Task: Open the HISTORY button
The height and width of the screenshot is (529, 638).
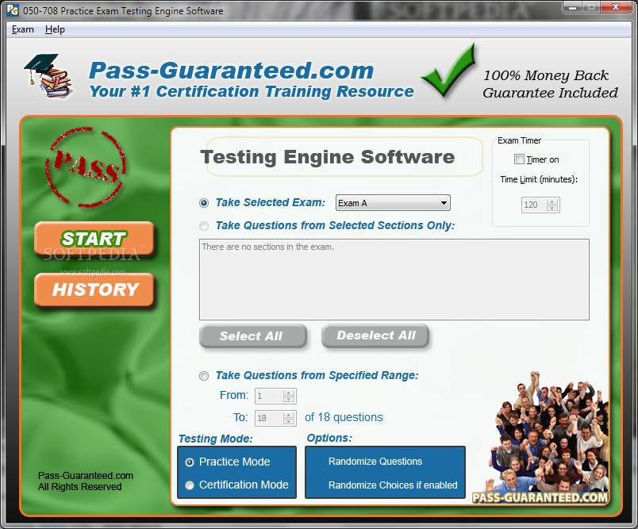Action: tap(94, 290)
